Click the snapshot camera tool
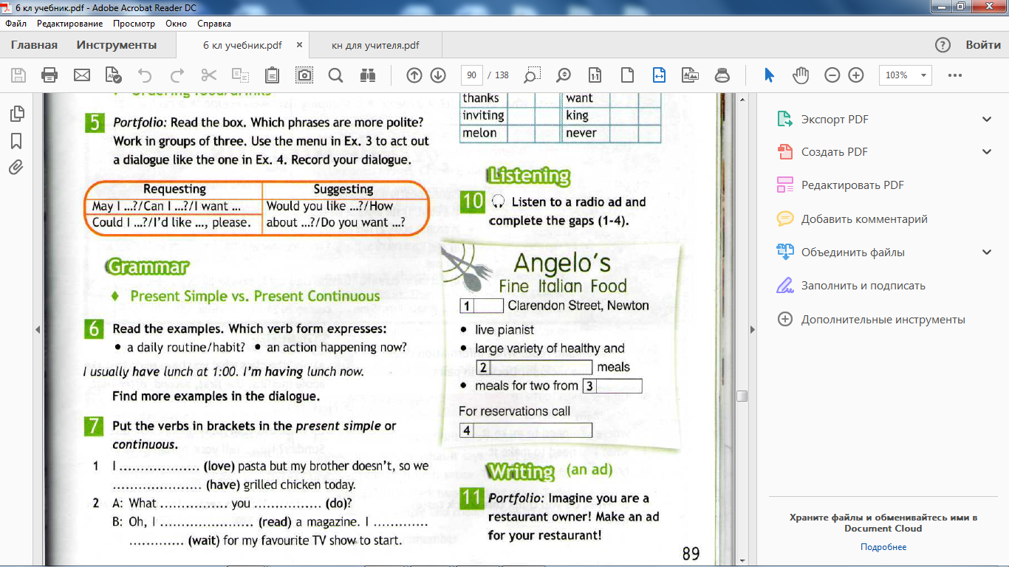The image size is (1009, 567). (304, 75)
